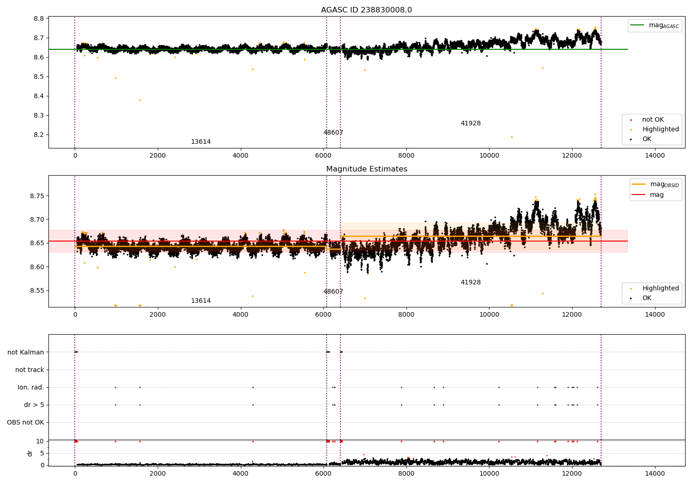
Task: Click the 'AGASC ID 238830008.0' title
Action: click(x=367, y=10)
